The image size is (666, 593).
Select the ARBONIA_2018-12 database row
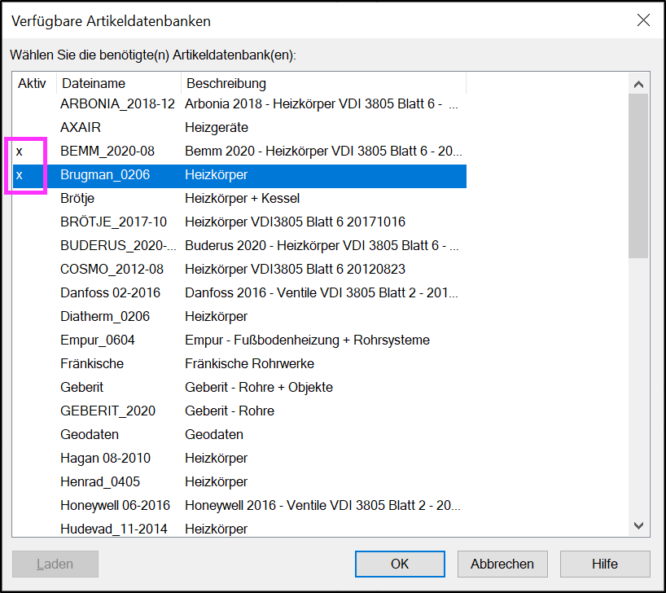tap(239, 104)
